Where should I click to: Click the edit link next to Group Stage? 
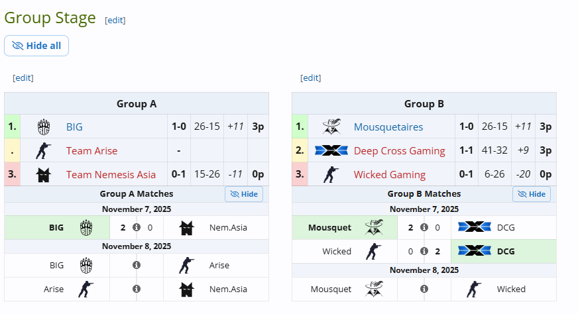click(x=115, y=20)
